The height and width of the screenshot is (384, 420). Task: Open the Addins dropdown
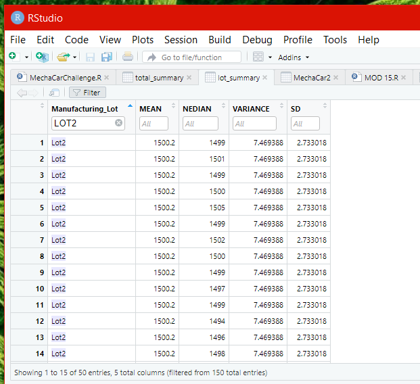tap(294, 57)
